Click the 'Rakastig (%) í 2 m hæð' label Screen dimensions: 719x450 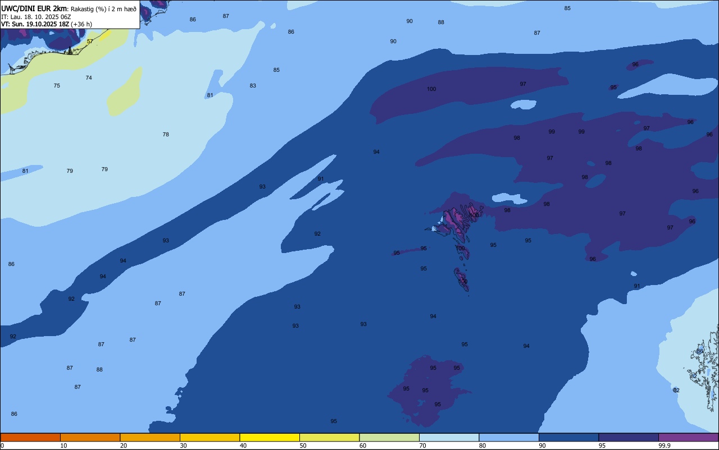[x=103, y=8]
